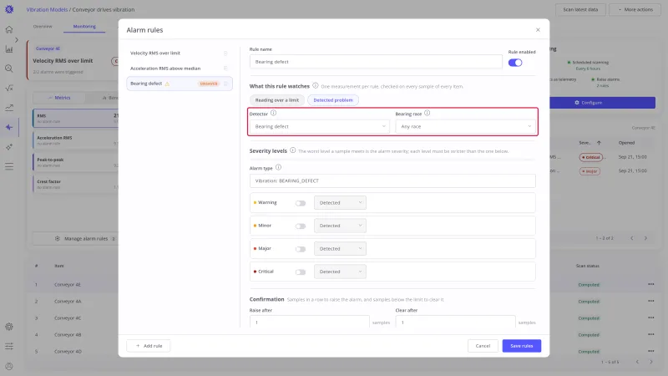668x376 pixels.
Task: Click Scan latest data button
Action: pos(580,9)
